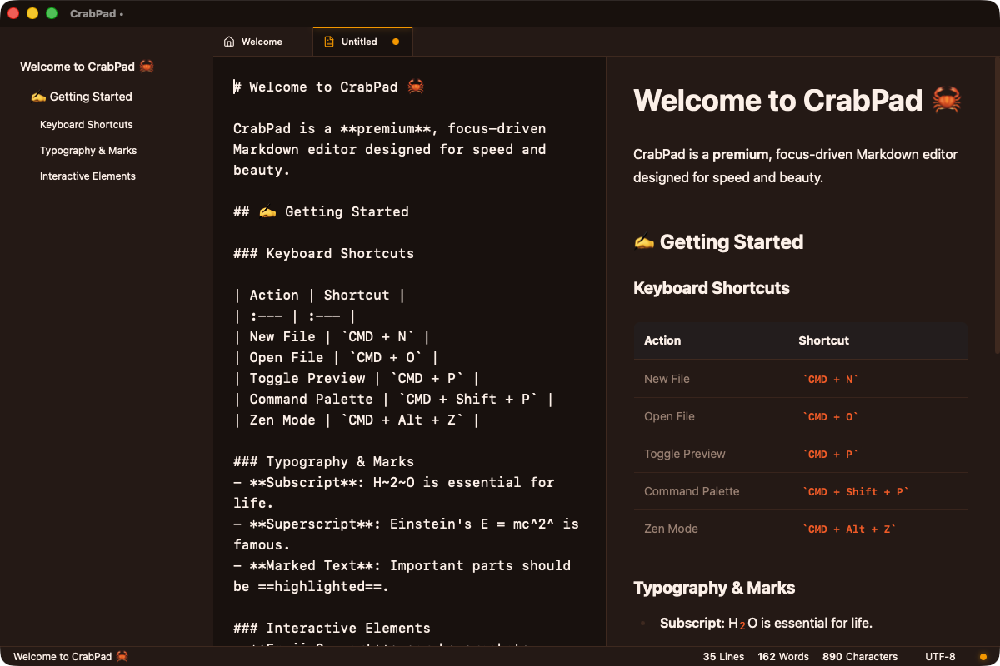Click the crab emoji in the preview title

(948, 100)
